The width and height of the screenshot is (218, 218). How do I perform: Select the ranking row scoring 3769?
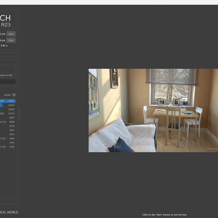[x=8, y=147]
